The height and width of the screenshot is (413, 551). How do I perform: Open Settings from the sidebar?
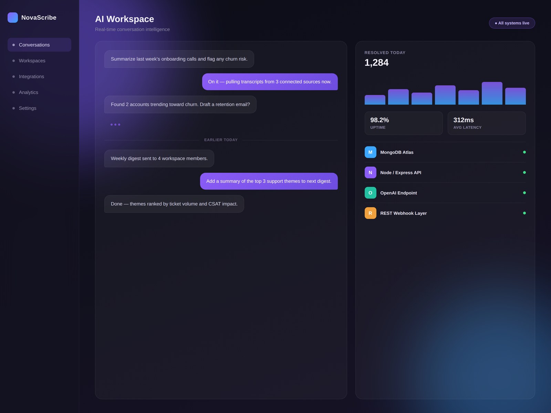(x=39, y=108)
